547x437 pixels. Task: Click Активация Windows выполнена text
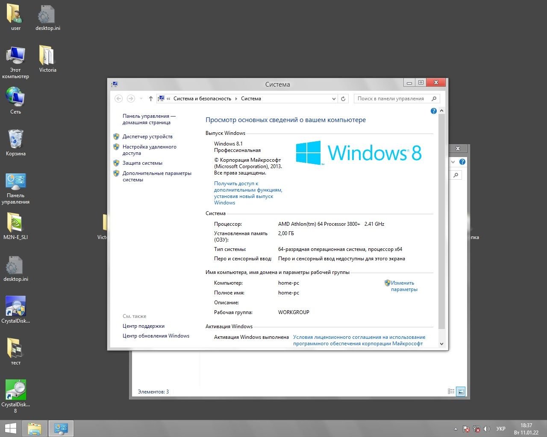(x=251, y=337)
